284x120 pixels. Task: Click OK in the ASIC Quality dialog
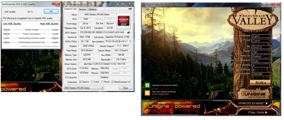coord(51,11)
